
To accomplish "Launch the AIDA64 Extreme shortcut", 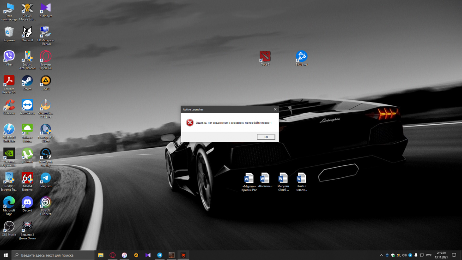I will (27, 178).
